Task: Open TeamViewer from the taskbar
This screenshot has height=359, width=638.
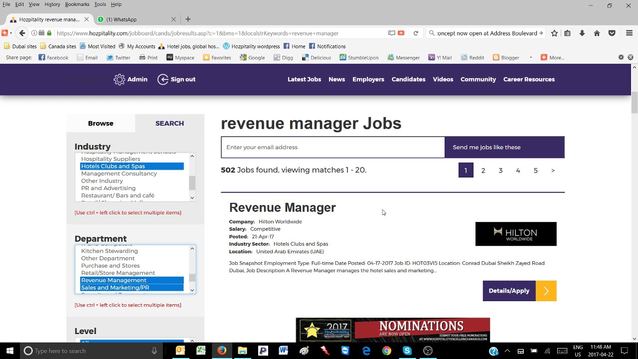Action: [x=345, y=351]
